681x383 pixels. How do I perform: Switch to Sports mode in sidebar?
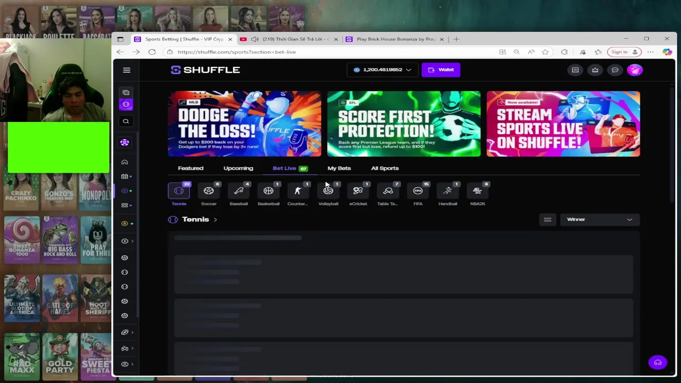point(126,104)
